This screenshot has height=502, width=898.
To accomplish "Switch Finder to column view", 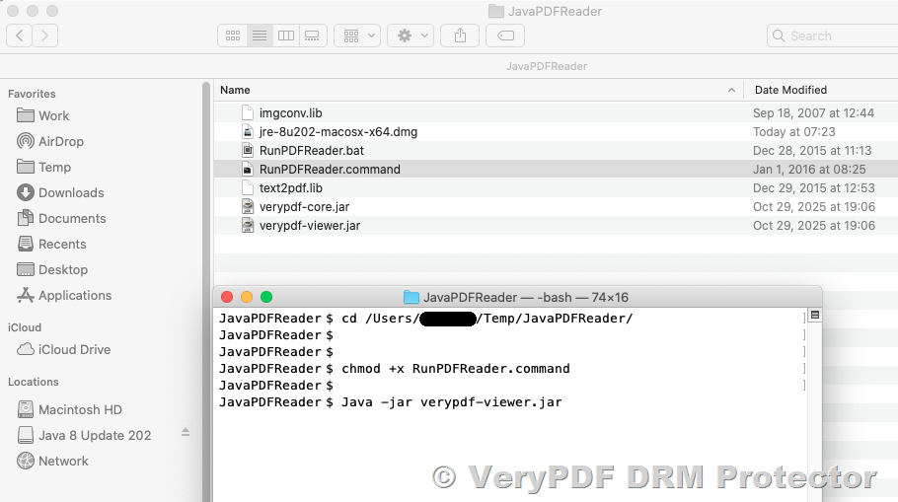I will click(x=286, y=36).
